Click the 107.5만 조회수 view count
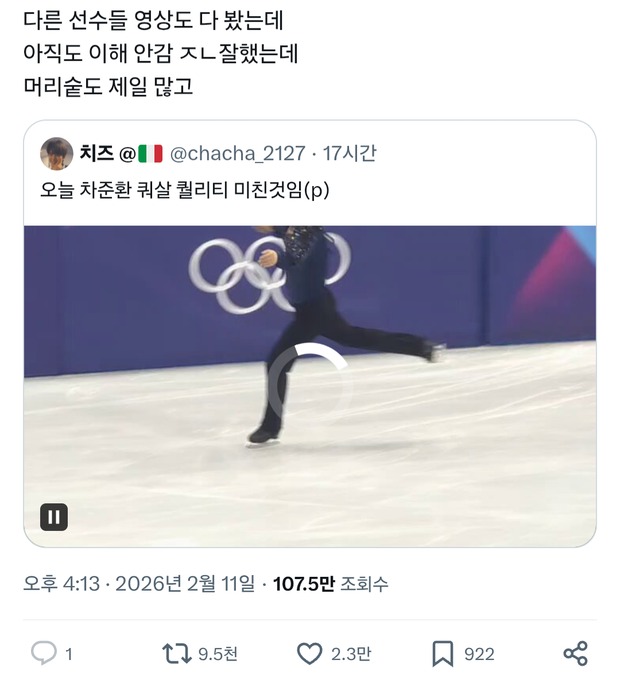 tap(331, 584)
